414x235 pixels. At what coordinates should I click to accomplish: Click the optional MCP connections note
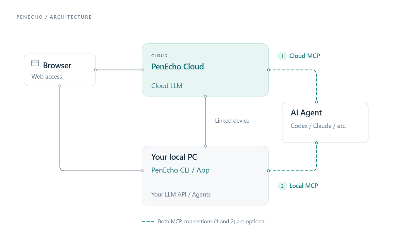coord(212,221)
